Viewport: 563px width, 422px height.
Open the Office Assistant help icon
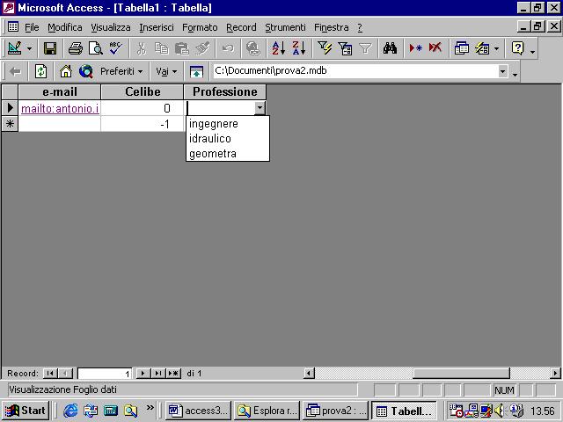coord(517,48)
